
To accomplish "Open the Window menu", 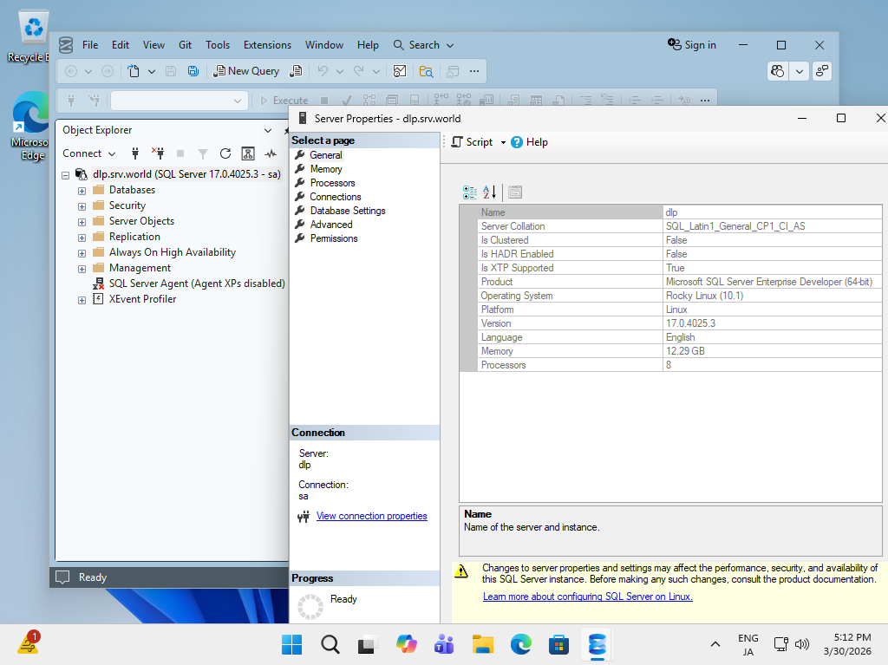I will [324, 45].
